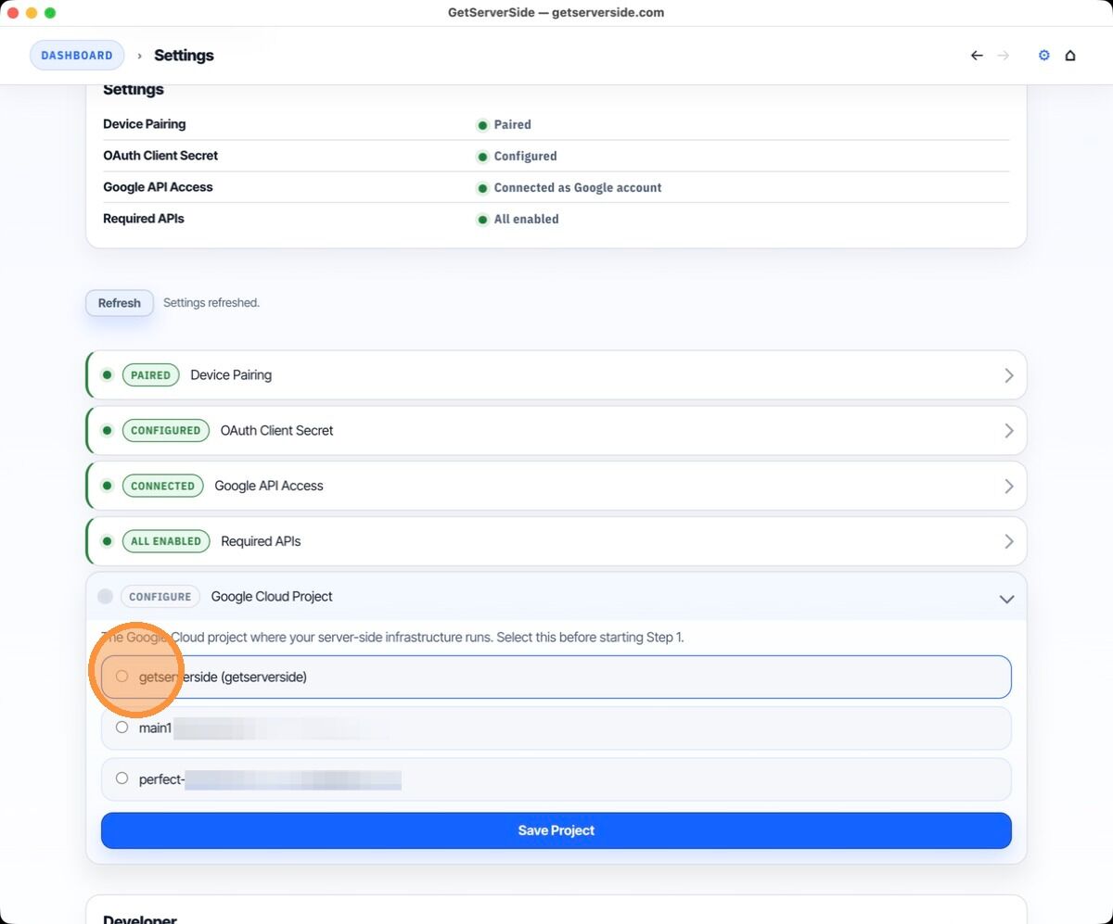Select the main1 project radio button
The image size is (1113, 924).
122,728
